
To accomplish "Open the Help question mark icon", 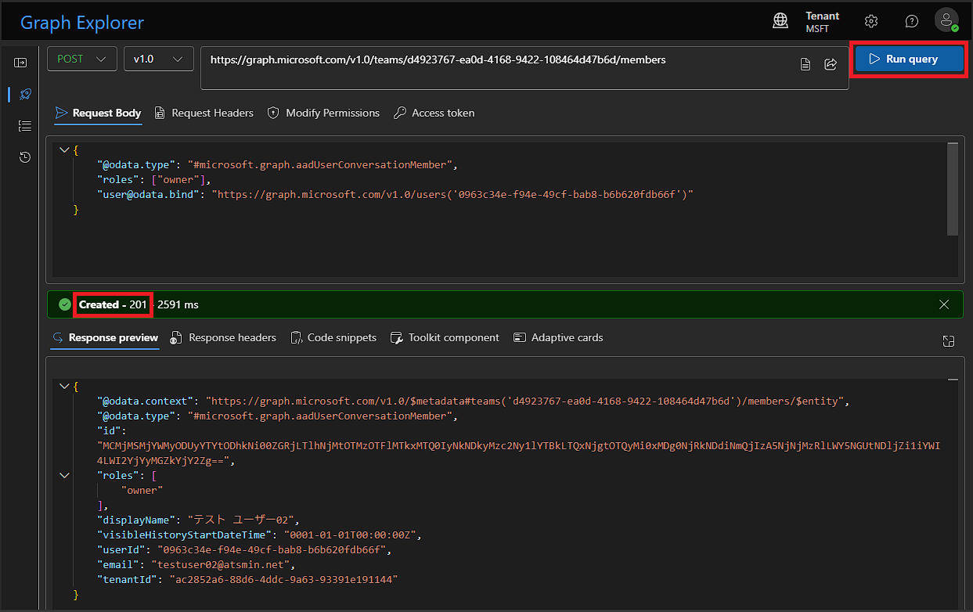I will [x=912, y=21].
